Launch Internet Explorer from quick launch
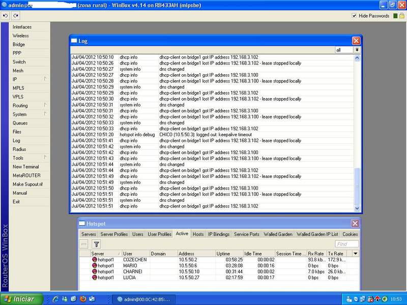This screenshot has height=305, width=407. pyautogui.click(x=55, y=299)
